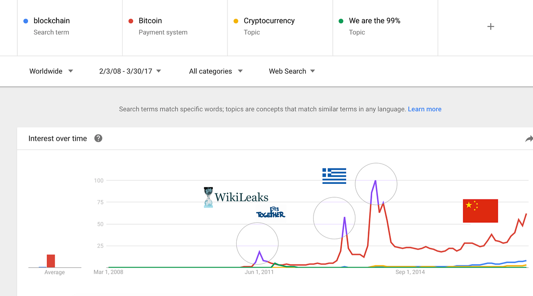533x296 pixels.
Task: Click the Greek flag image
Action: tap(334, 176)
